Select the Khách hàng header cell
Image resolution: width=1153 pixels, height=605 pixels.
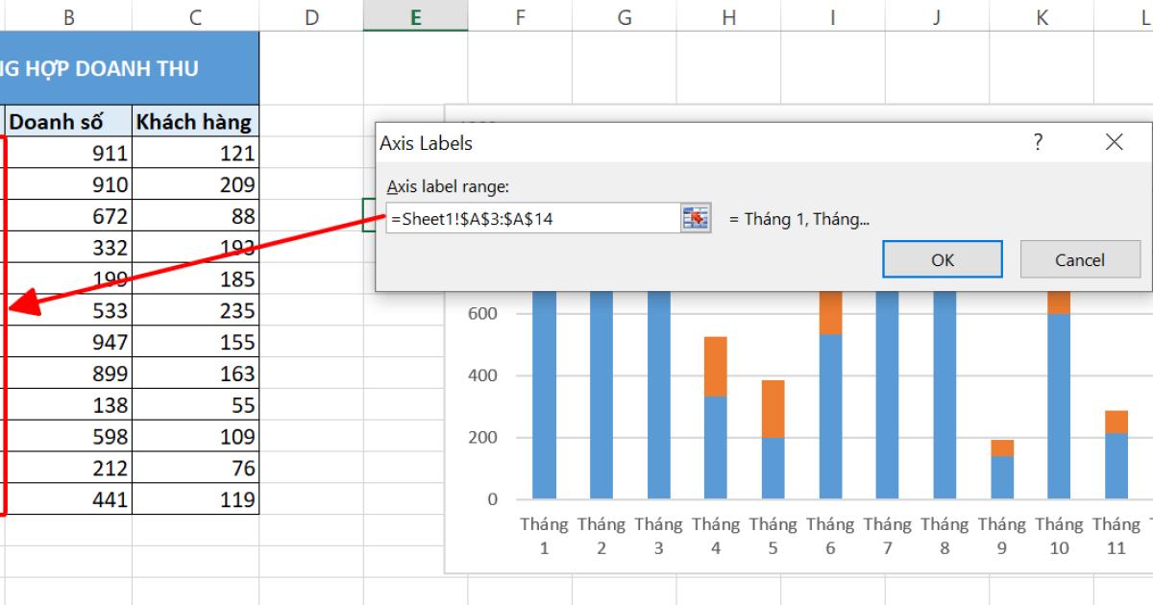coord(195,121)
